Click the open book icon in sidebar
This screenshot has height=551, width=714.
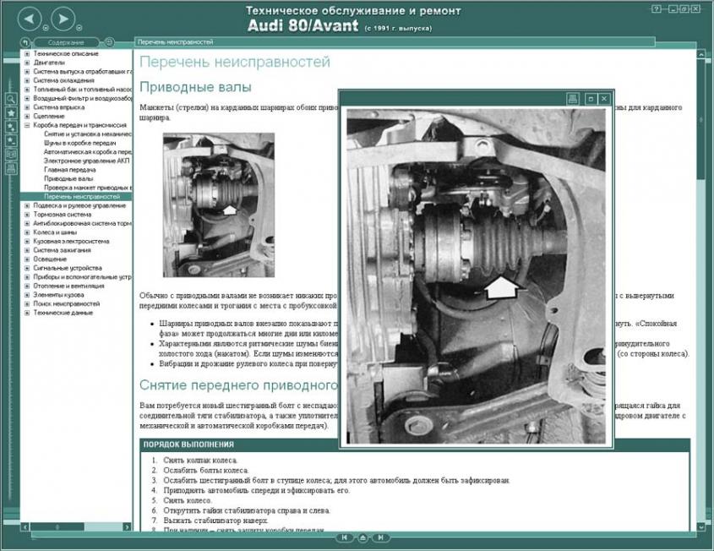coord(11,155)
